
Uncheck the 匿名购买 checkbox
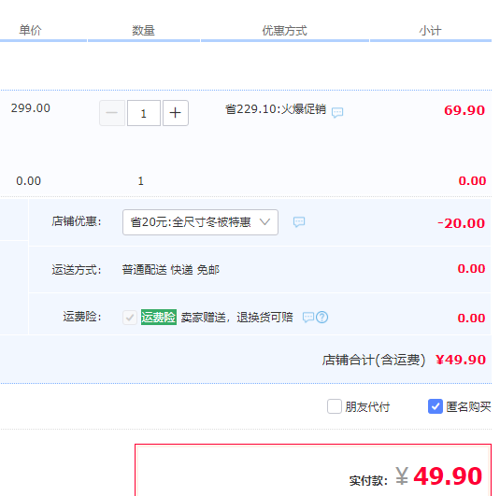tap(435, 406)
